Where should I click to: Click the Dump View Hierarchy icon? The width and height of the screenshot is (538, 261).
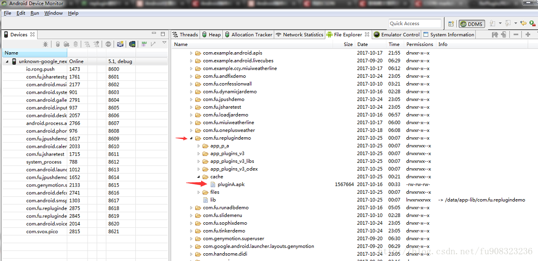[x=132, y=44]
